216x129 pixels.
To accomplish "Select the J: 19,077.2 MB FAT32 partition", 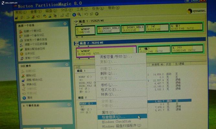I will point(154,50).
